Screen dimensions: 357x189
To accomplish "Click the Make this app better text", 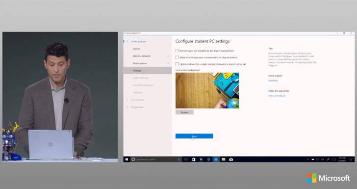I will [x=279, y=91].
